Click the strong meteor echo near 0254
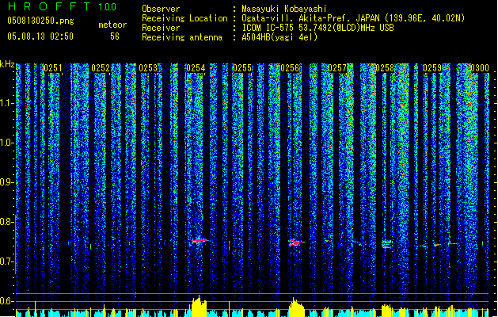 200,241
